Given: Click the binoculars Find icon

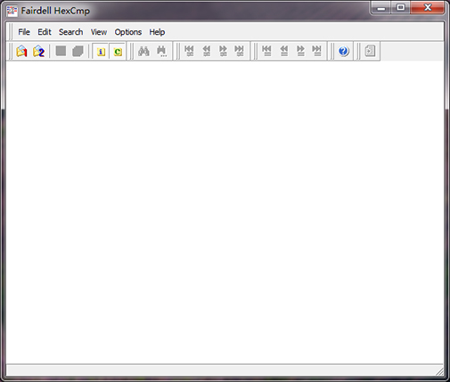Looking at the screenshot, I should (x=143, y=51).
